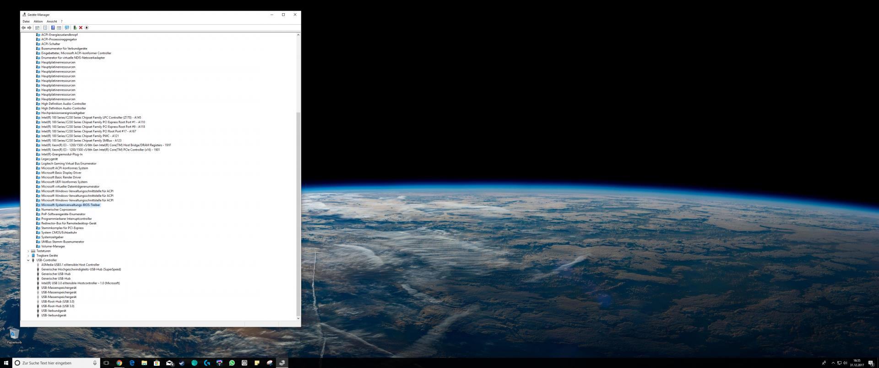Open Sticky Notes from the taskbar
The height and width of the screenshot is (368, 879).
tap(257, 363)
